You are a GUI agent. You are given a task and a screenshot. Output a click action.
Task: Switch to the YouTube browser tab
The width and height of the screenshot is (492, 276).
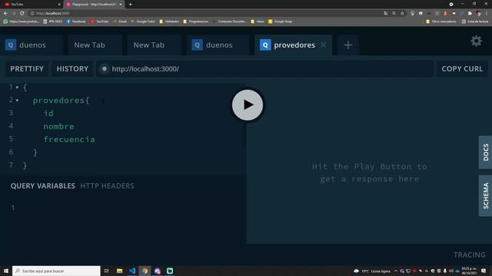point(32,5)
